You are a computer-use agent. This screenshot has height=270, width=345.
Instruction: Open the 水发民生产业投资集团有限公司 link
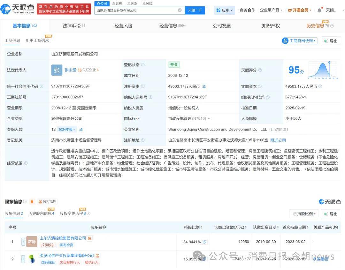coord(67,256)
